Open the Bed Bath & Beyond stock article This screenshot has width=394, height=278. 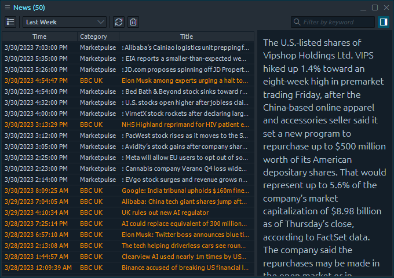click(x=187, y=92)
